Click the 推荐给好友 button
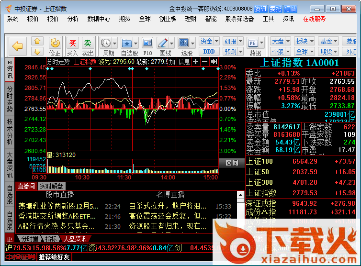361x266 pixels. tap(54, 257)
